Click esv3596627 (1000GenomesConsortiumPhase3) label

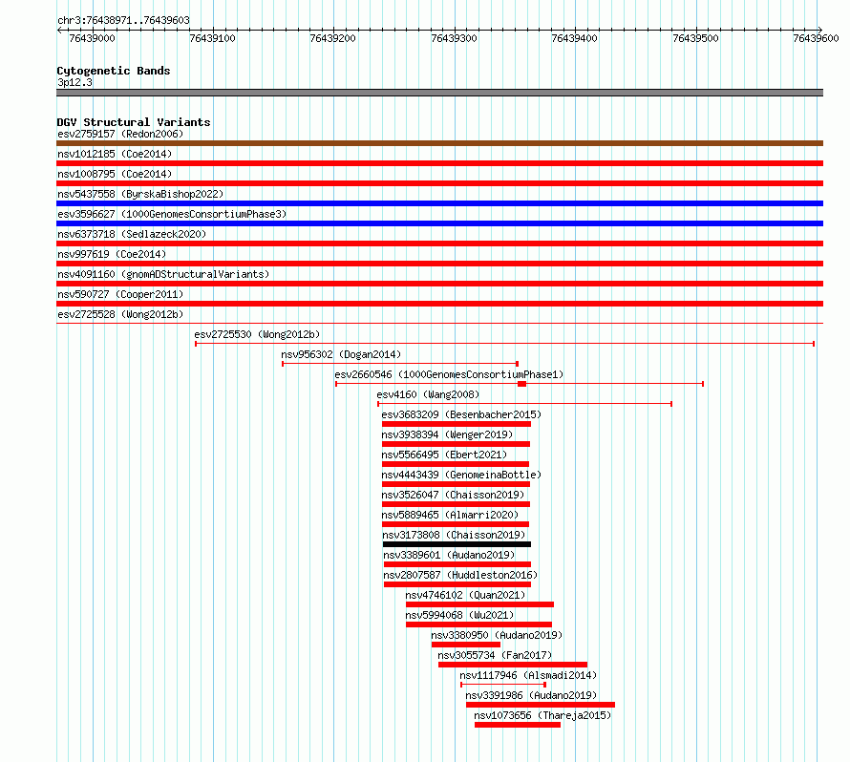172,214
